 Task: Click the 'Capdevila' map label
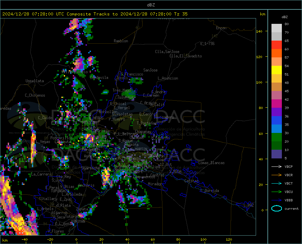tap(99, 78)
